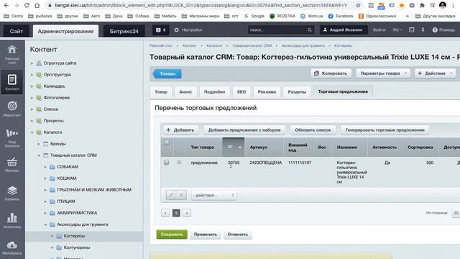Click the notifications counter icon in header
This screenshot has width=460, height=259.
pyautogui.click(x=160, y=30)
